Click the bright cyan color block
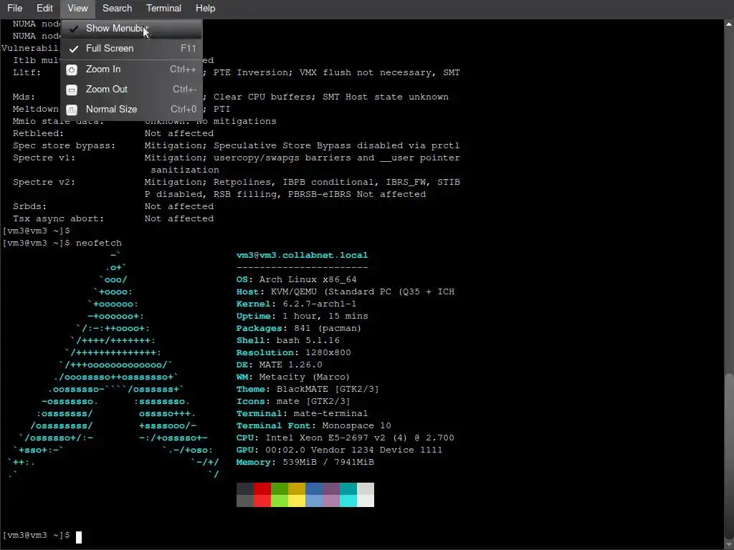 [348, 501]
